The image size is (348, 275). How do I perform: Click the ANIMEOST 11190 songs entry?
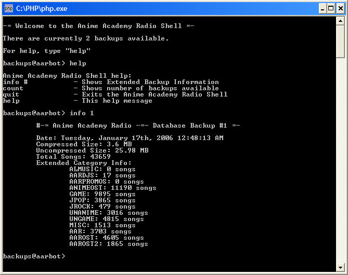tap(113, 188)
